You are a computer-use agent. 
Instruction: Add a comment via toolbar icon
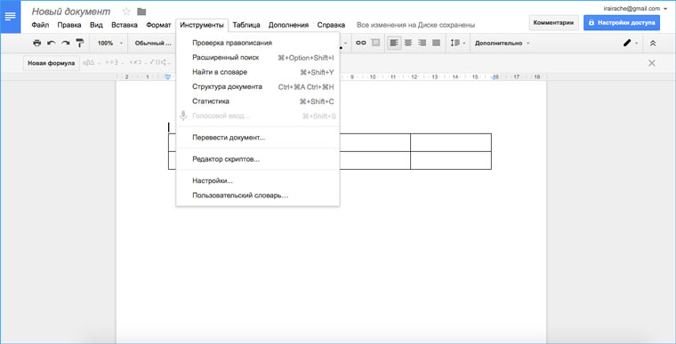point(376,43)
